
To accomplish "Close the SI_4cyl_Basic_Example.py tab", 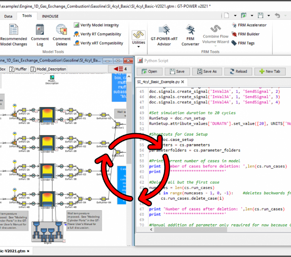I will click(183, 82).
